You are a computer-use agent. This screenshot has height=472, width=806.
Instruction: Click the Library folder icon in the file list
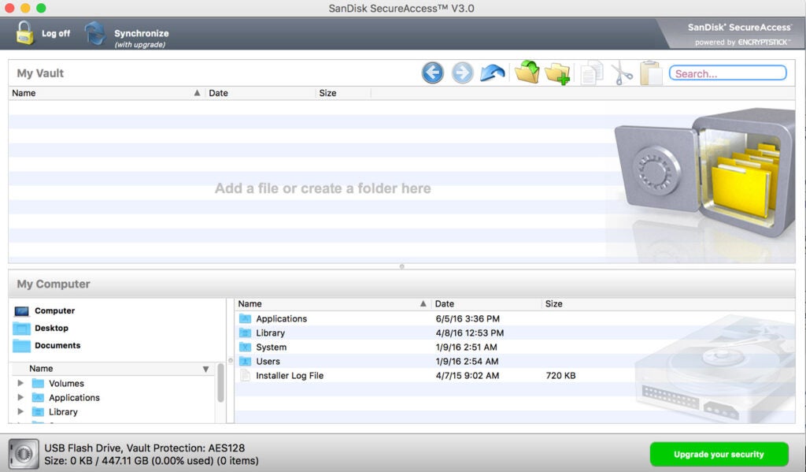[246, 333]
